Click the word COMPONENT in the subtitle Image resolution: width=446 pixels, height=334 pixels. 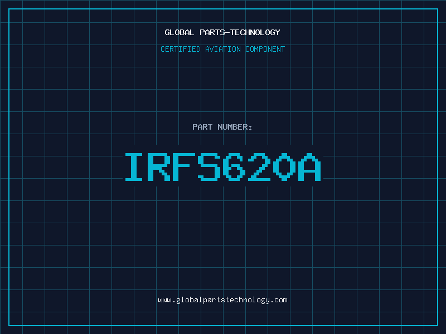(x=265, y=49)
